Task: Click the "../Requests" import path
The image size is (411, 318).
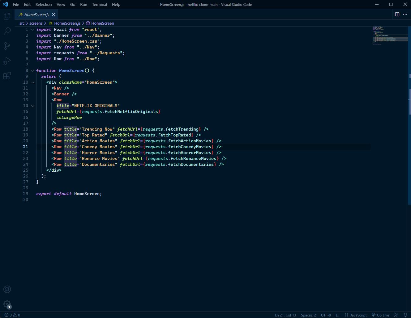Action: (x=106, y=53)
